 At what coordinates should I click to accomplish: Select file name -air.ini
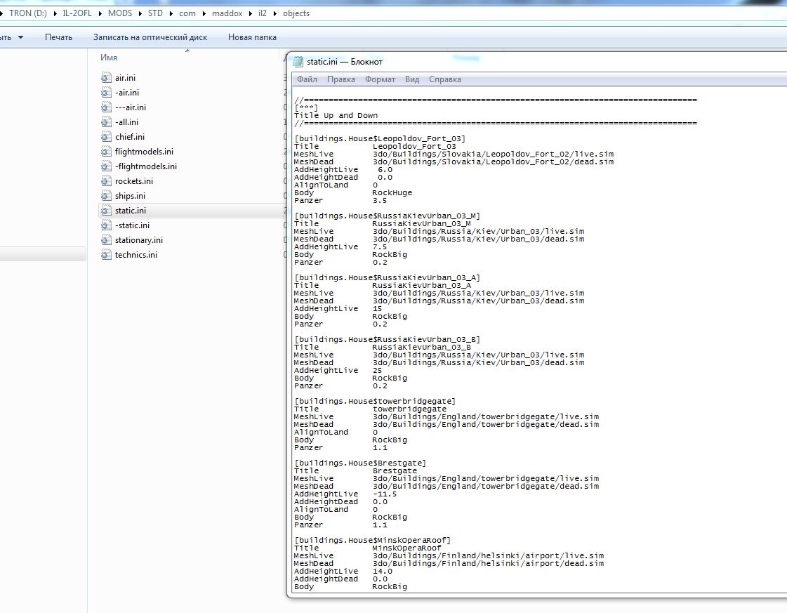tap(127, 93)
